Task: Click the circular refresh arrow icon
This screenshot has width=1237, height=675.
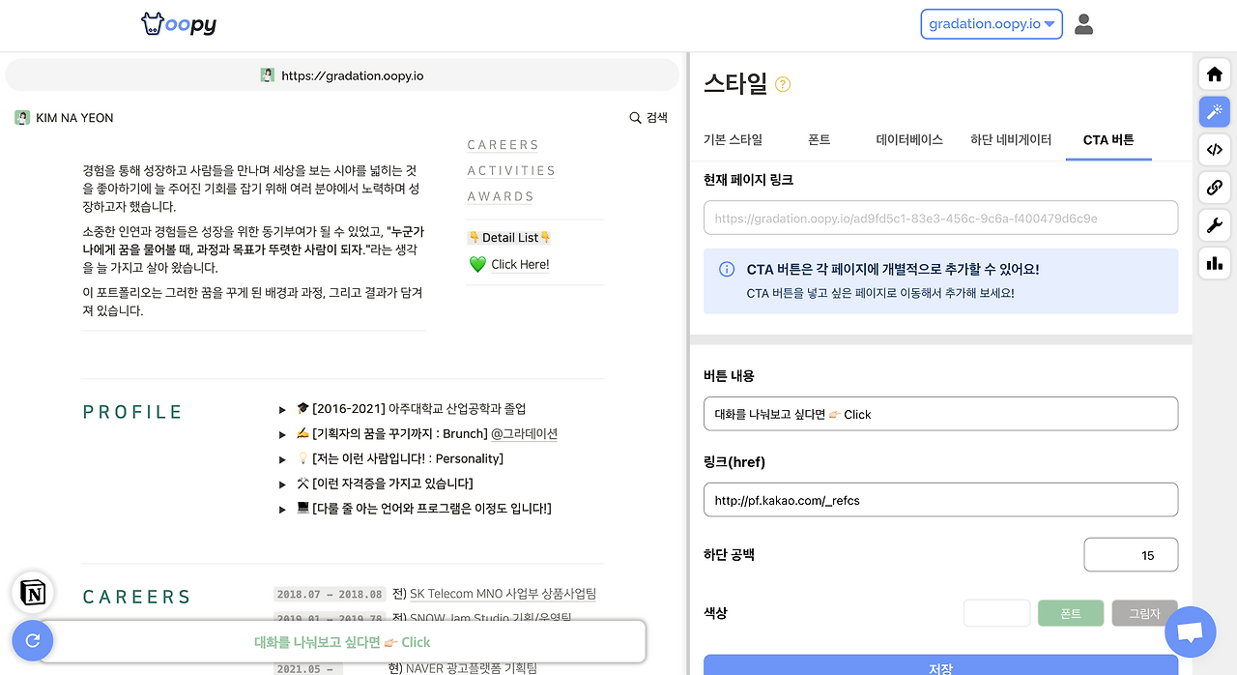Action: click(32, 640)
